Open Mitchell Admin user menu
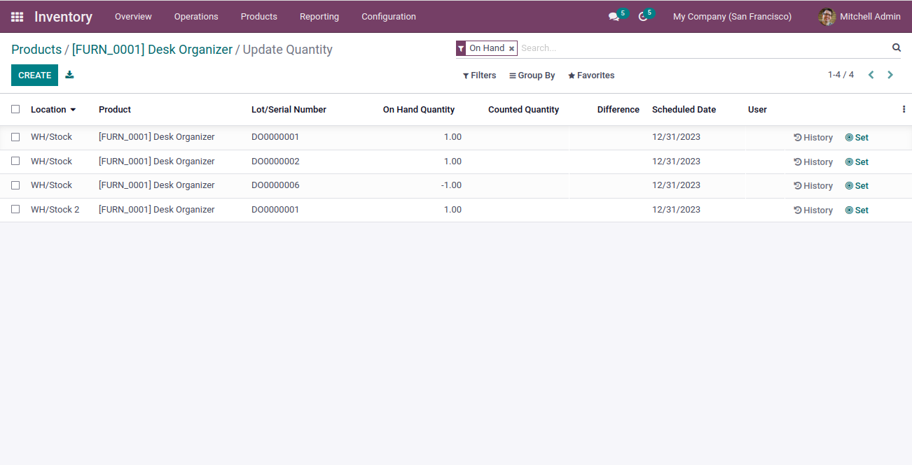This screenshot has height=465, width=912. pos(859,17)
